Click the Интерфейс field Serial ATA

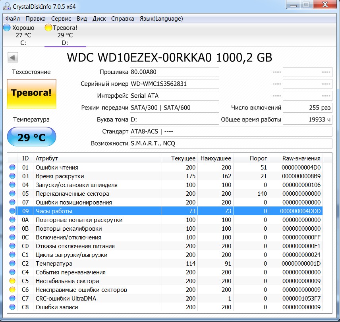coord(174,96)
